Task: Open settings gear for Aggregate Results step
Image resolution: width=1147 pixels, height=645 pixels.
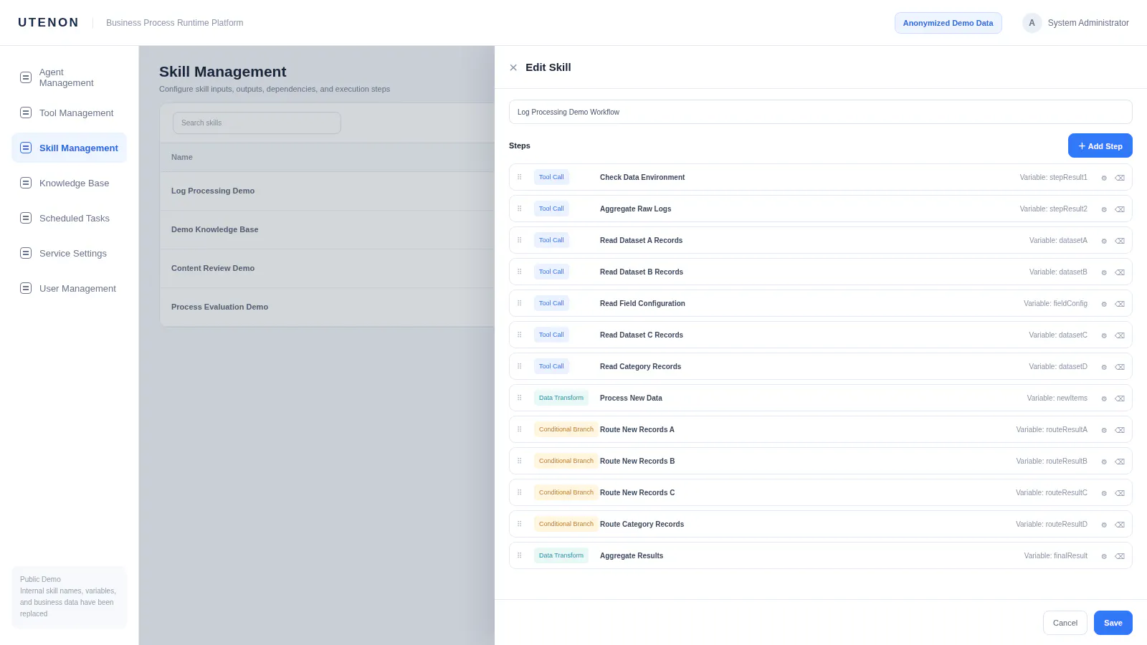Action: coord(1104,556)
